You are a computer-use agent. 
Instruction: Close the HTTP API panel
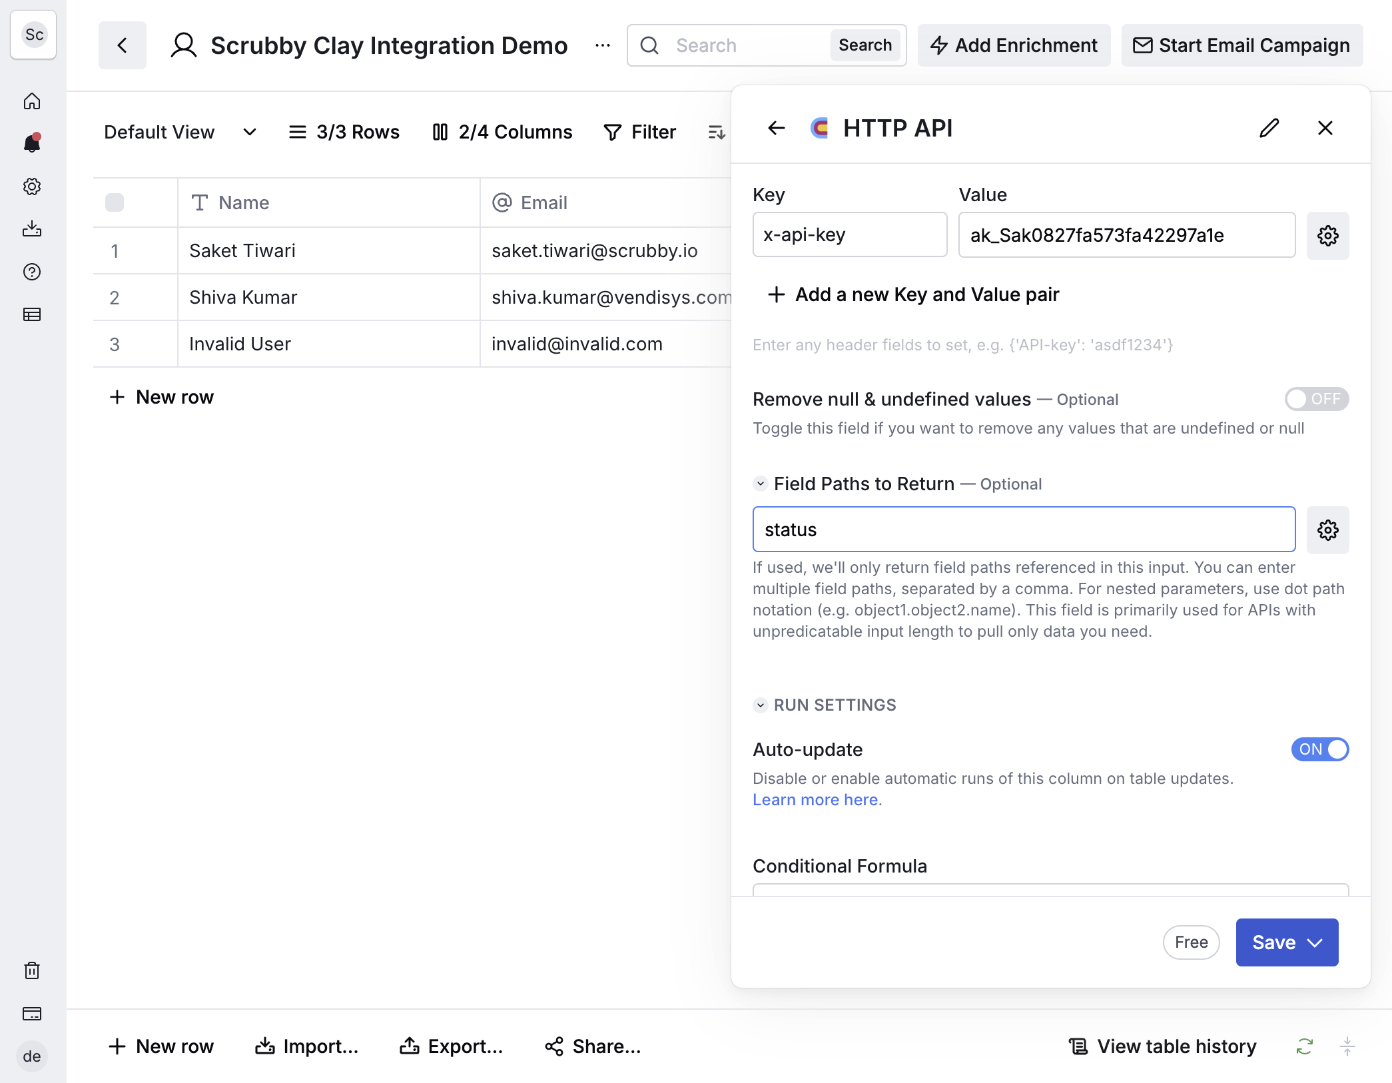click(1325, 128)
